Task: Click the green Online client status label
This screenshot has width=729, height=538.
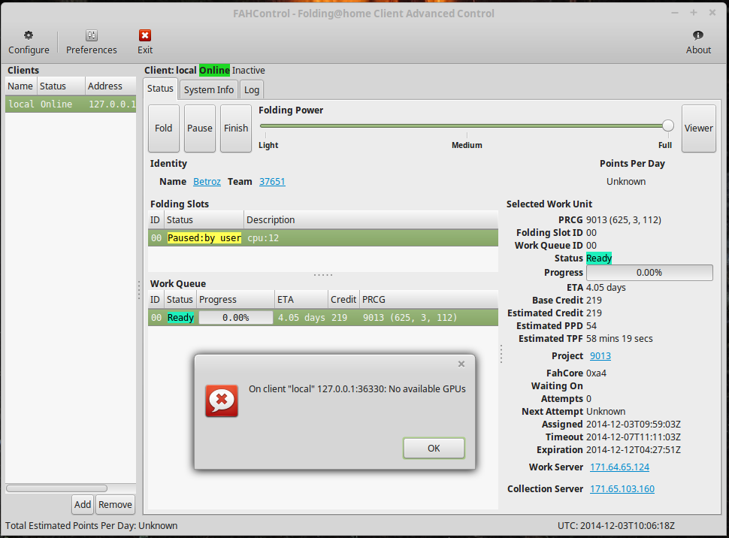Action: [214, 70]
